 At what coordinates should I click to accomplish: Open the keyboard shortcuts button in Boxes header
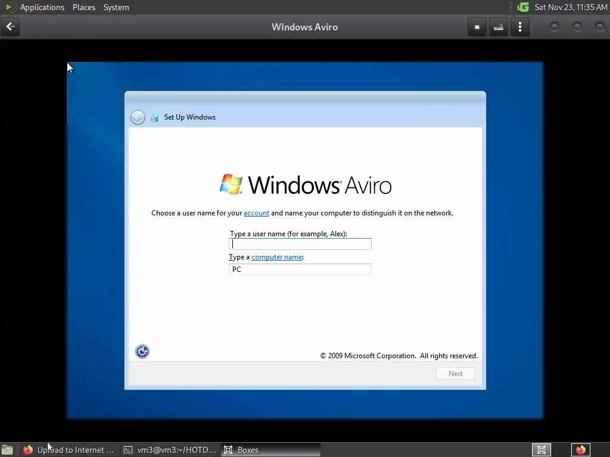click(x=499, y=27)
